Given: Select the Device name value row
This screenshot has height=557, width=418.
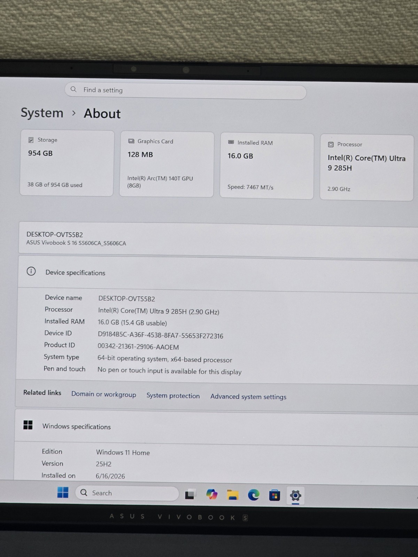Looking at the screenshot, I should [x=127, y=299].
